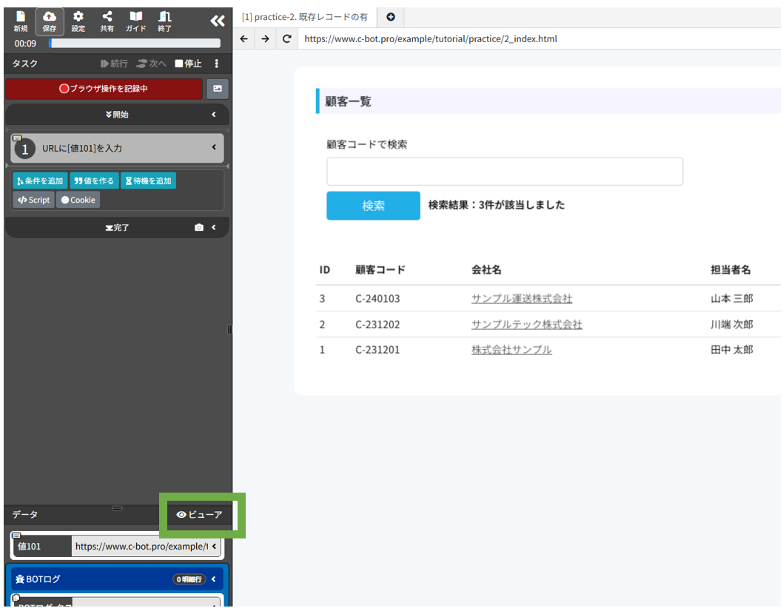The width and height of the screenshot is (783, 608).
Task: Click 次へ step control
Action: pos(151,64)
